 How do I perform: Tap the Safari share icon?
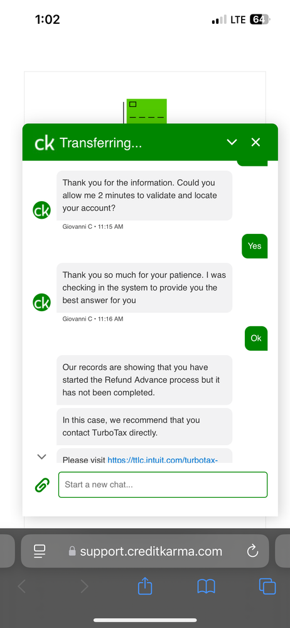145,587
